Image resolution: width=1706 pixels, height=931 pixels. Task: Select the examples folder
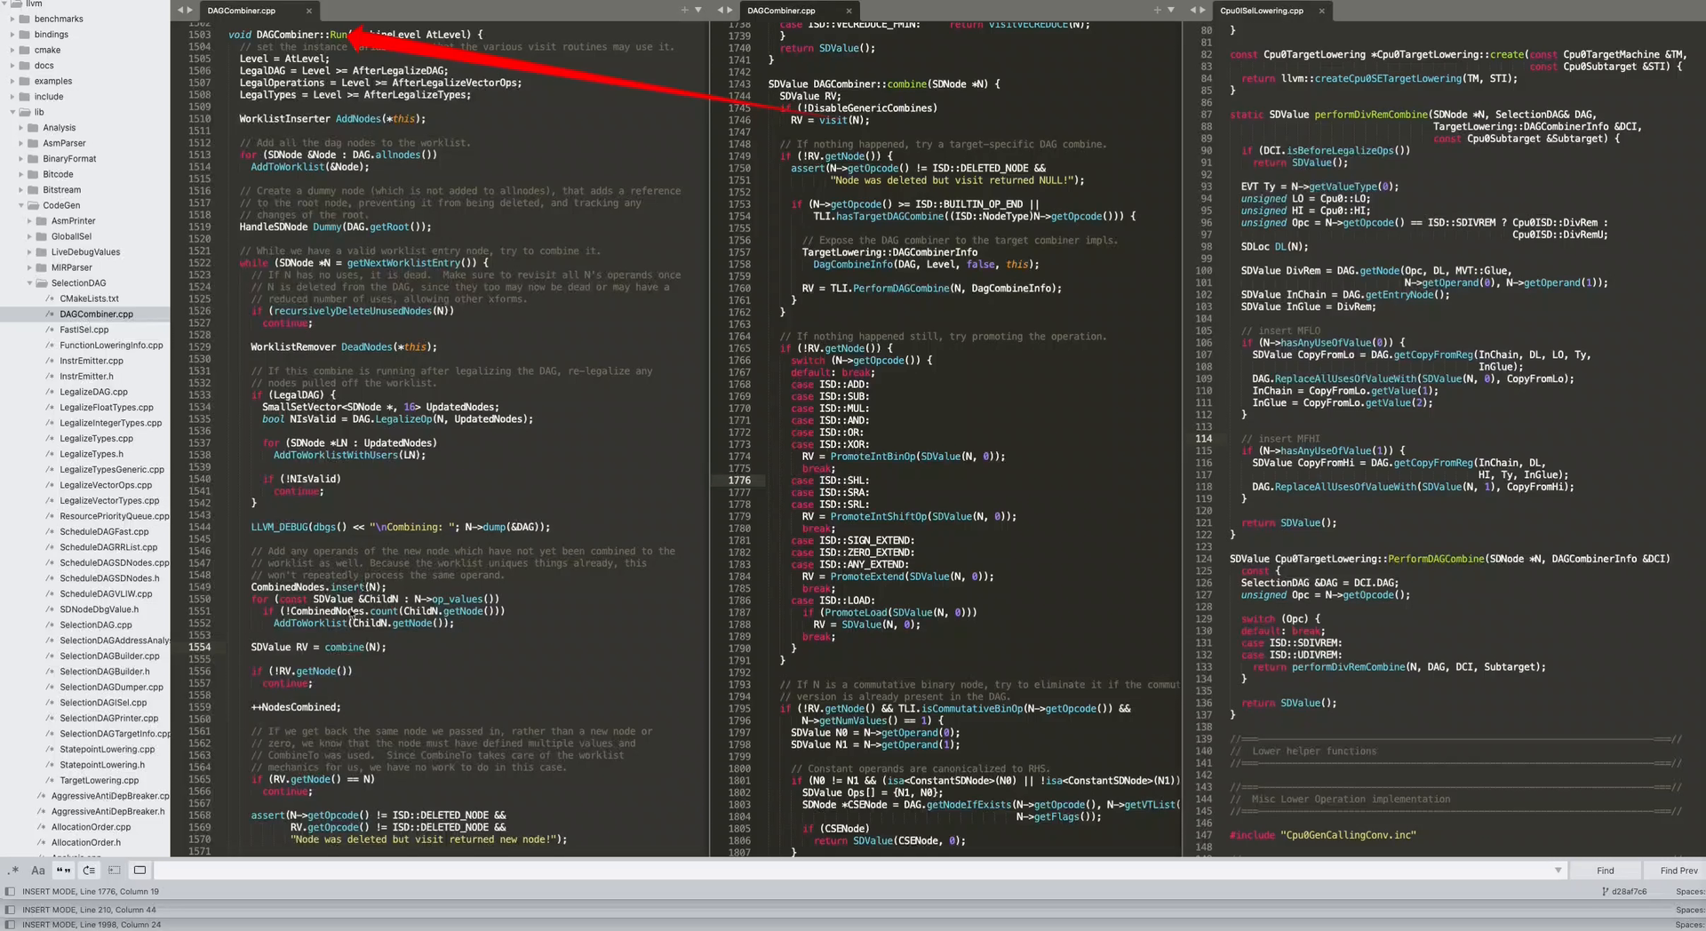click(x=52, y=81)
